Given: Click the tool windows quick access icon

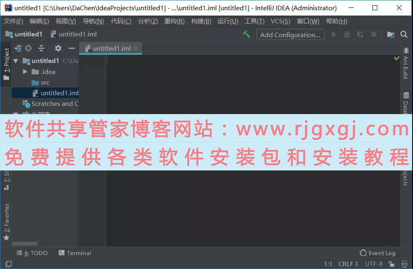Looking at the screenshot, I should (x=9, y=264).
